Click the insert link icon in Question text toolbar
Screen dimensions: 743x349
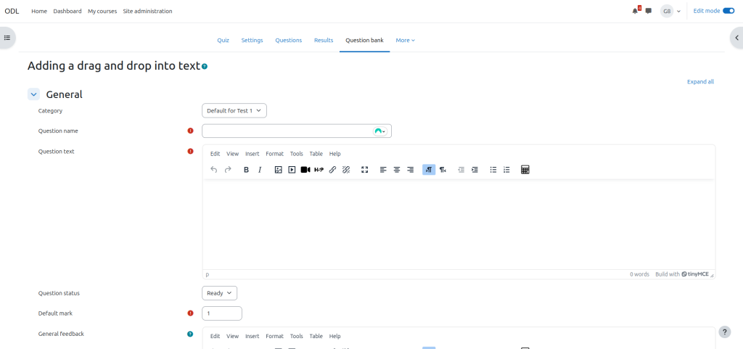332,170
